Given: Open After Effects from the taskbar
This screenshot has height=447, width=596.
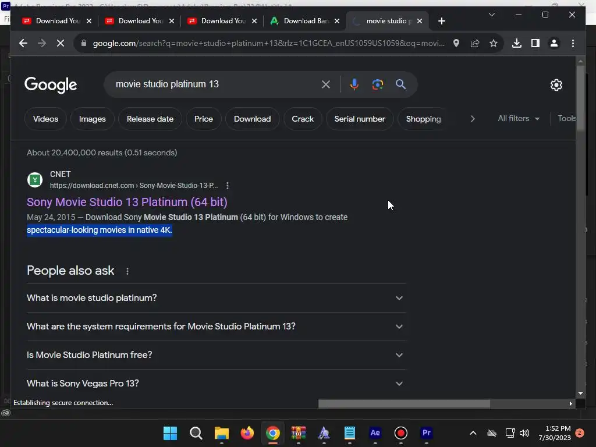Looking at the screenshot, I should coord(375,433).
